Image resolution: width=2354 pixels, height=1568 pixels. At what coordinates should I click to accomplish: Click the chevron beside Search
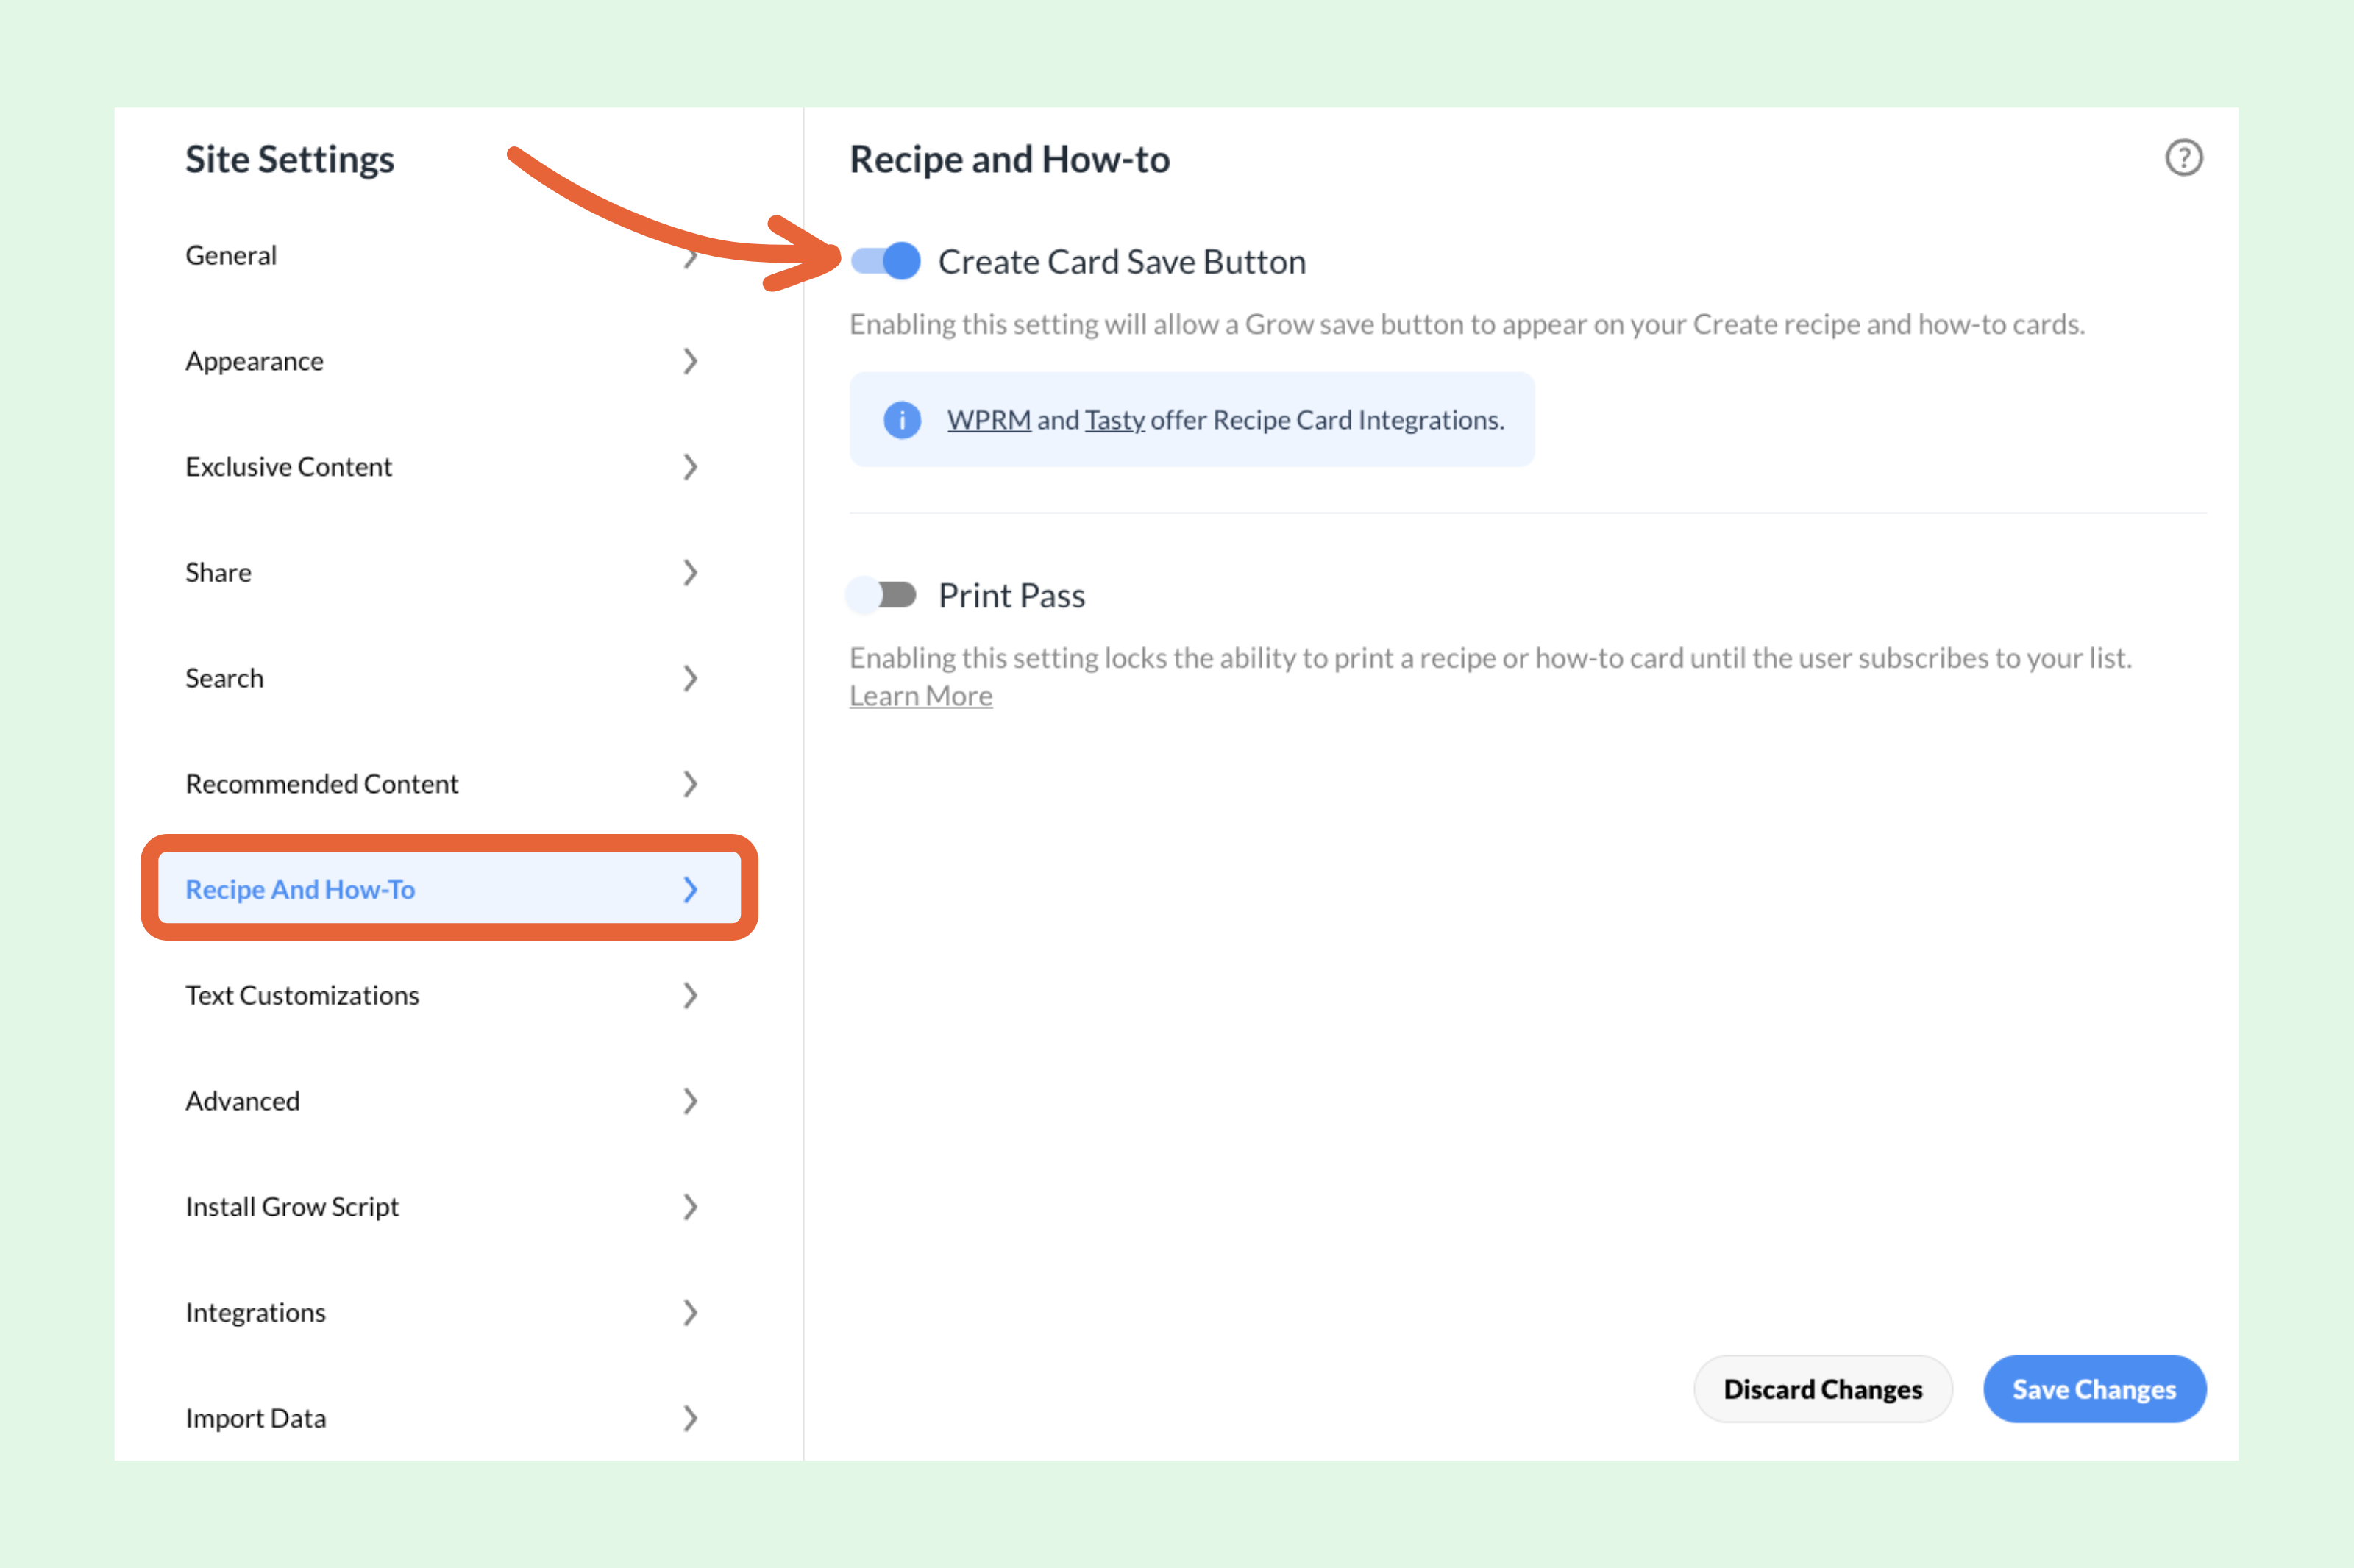click(x=690, y=678)
